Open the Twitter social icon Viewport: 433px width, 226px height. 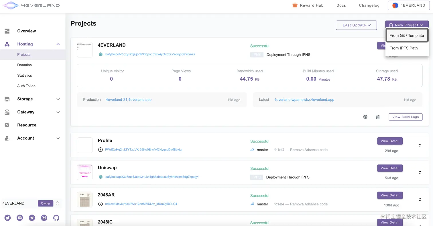[8, 218]
